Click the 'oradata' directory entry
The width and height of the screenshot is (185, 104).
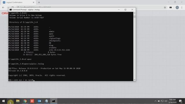pos(53,48)
